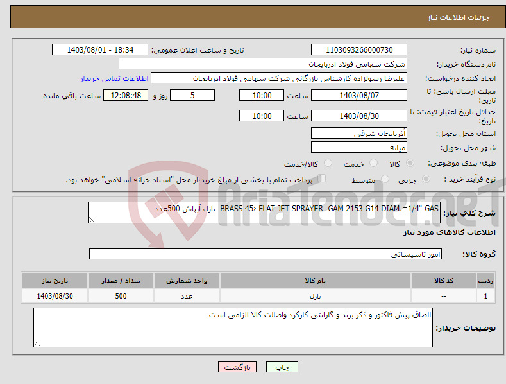
Task: Click buyer organization name field شرکت سهامی فولاد اذربایجان
Action: (263, 64)
